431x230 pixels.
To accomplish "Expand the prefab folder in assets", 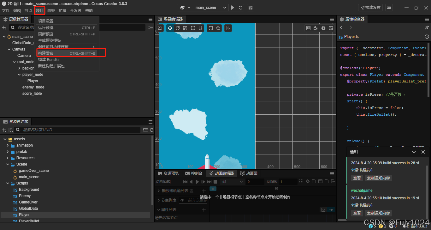I will 8,152.
